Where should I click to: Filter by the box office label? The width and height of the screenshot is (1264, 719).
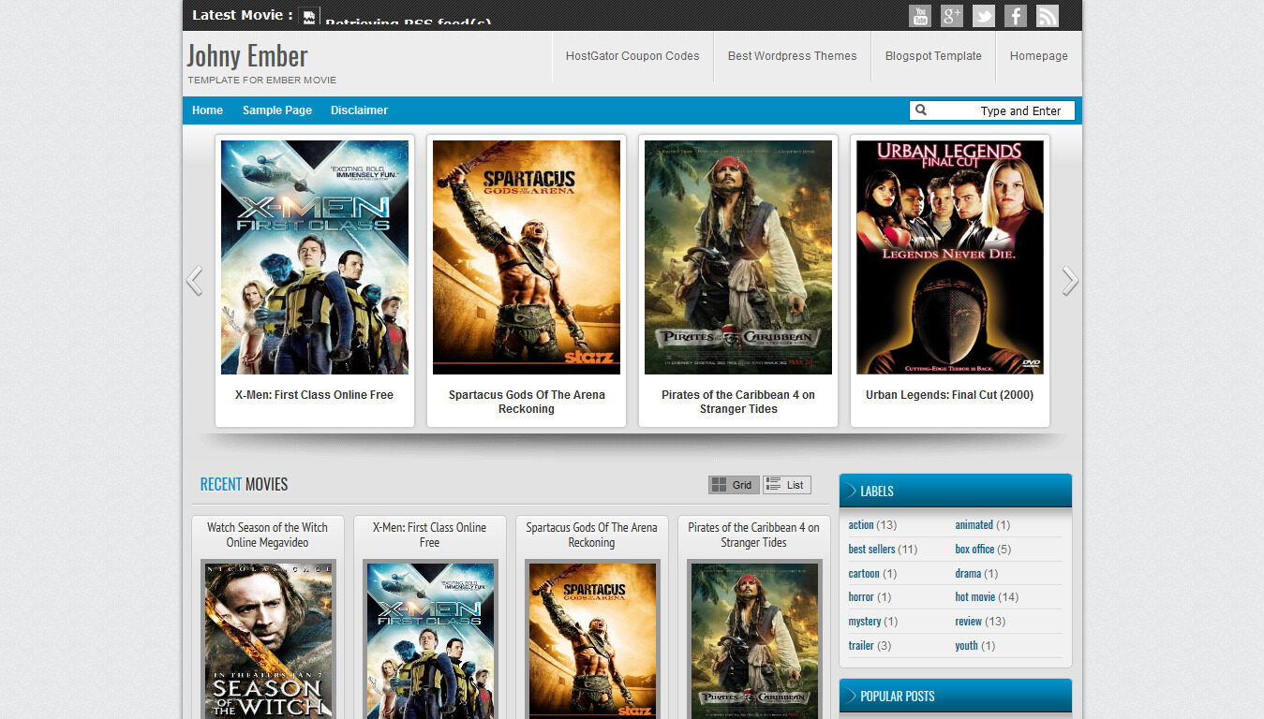click(974, 550)
